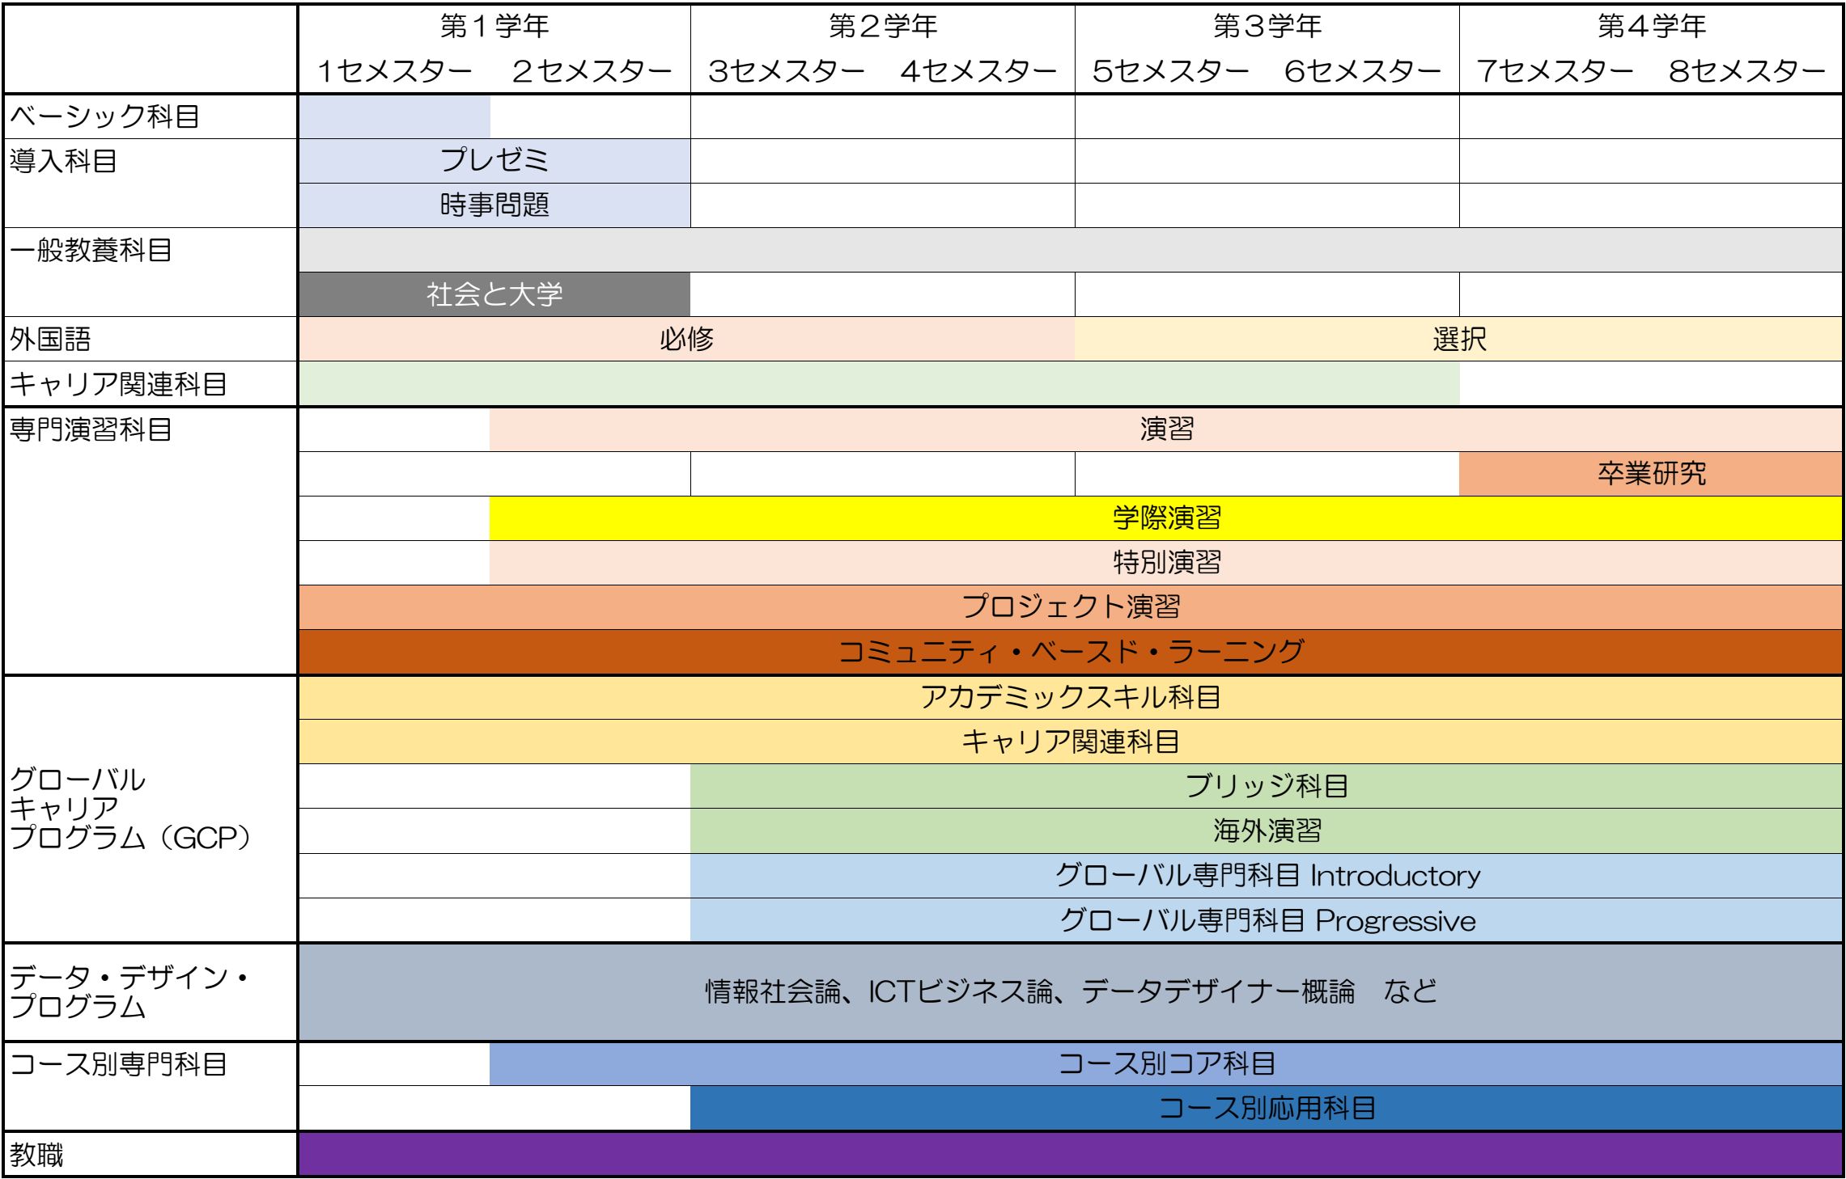Click グローバル専門科目 Progressive bar
The image size is (1846, 1179).
pyautogui.click(x=1267, y=921)
